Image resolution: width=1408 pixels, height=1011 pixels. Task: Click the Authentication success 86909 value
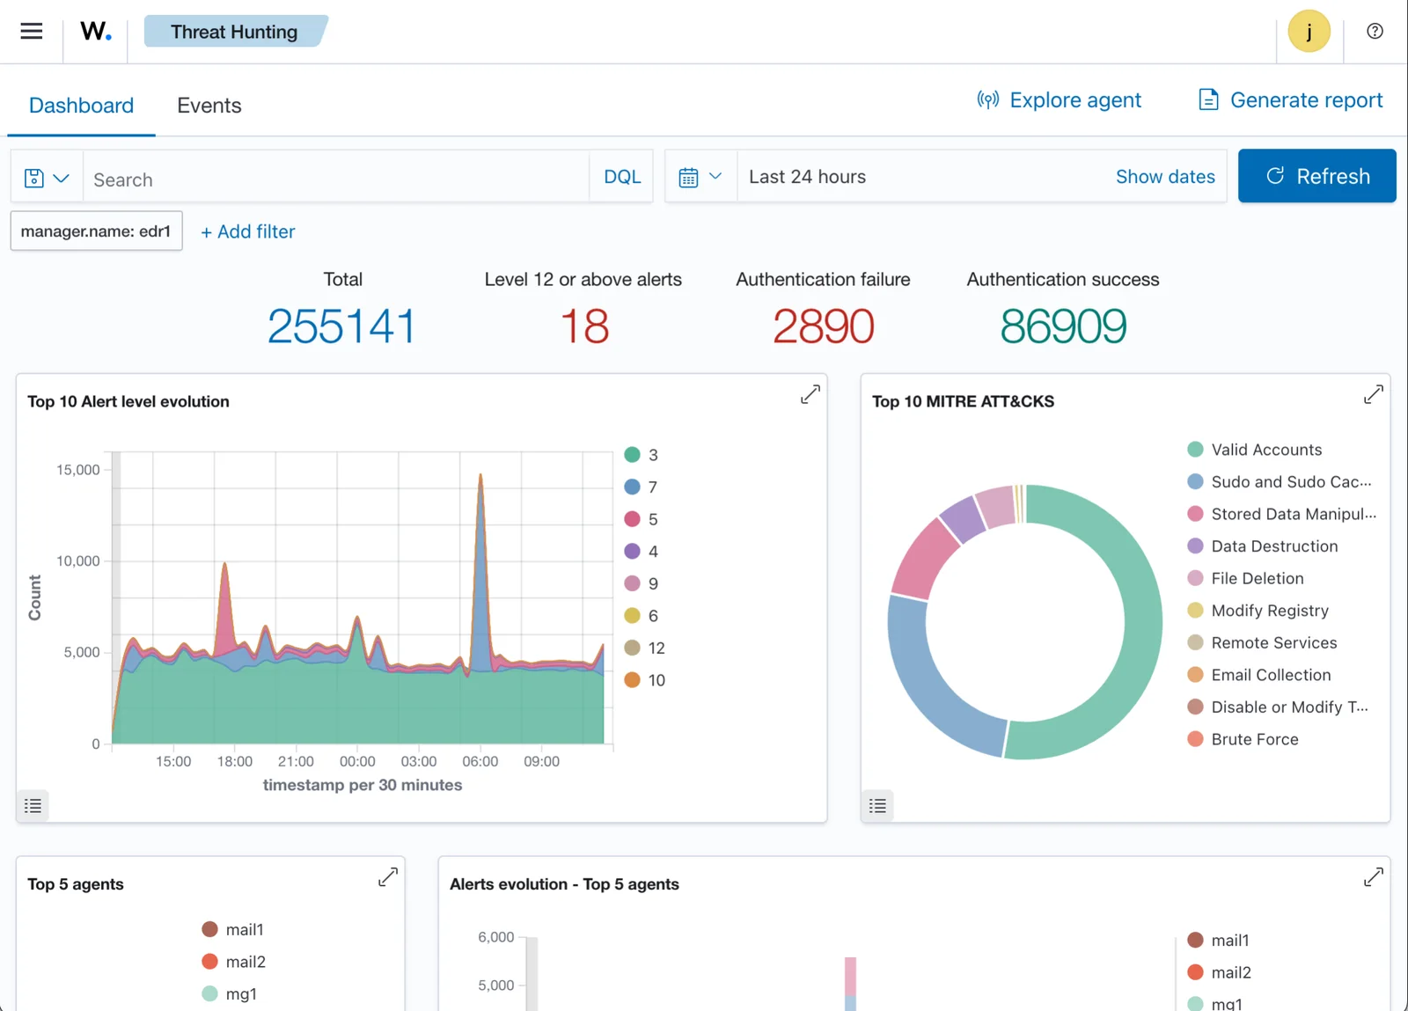pos(1063,326)
